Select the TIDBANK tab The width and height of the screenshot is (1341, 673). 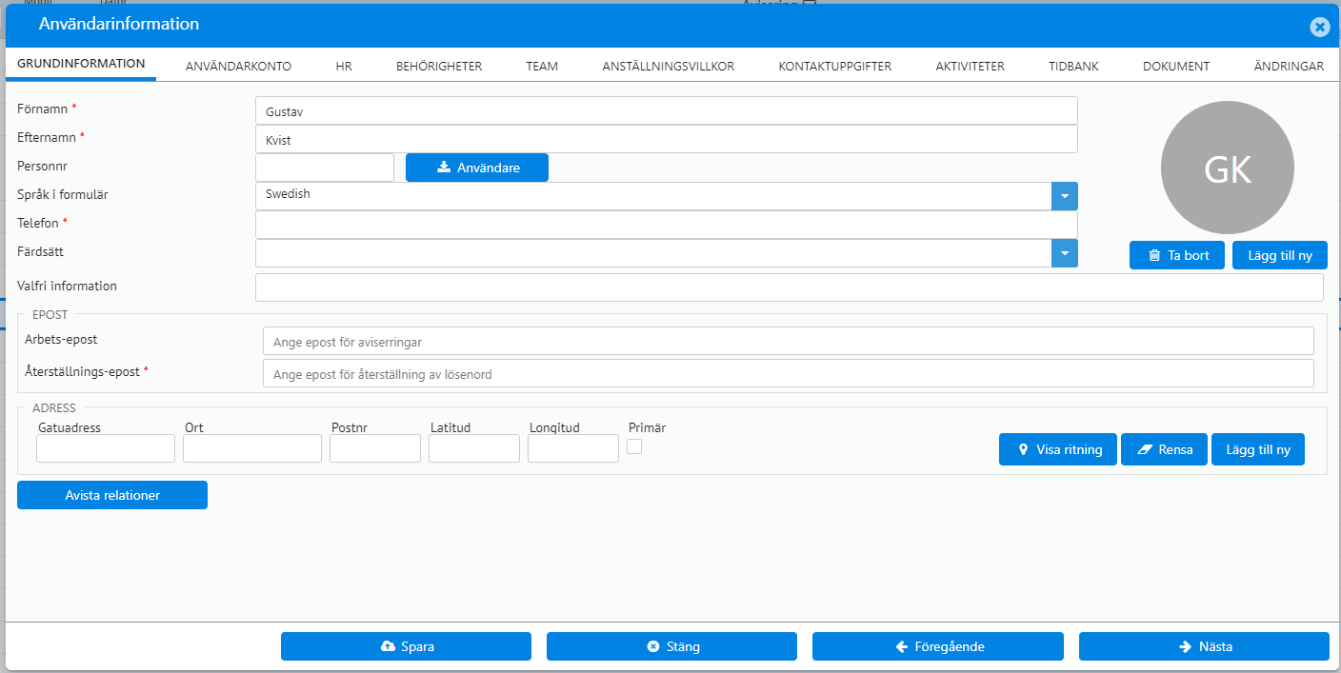point(1073,66)
